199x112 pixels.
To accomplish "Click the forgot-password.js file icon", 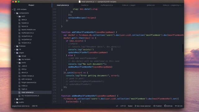I will pos(19,82).
